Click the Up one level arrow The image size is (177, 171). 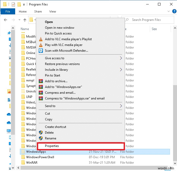click(25, 20)
